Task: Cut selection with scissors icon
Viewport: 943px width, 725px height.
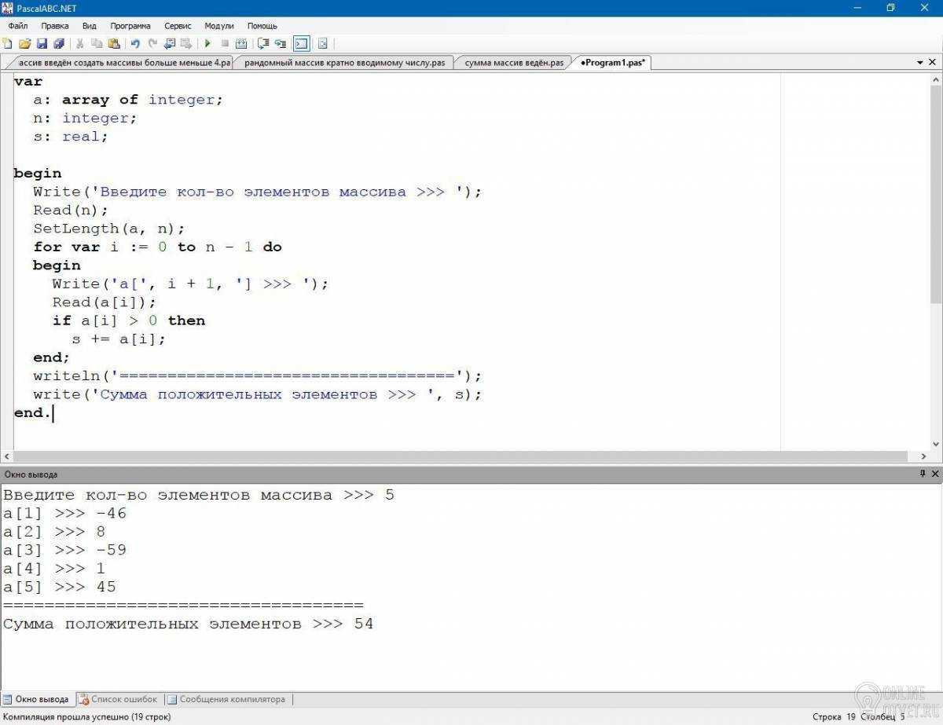Action: (79, 43)
